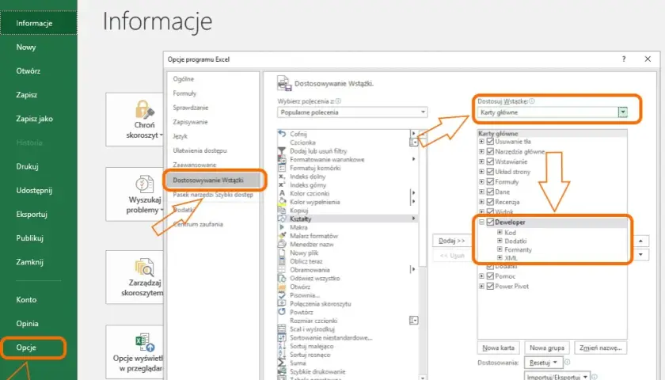The image size is (665, 380).
Task: Expand the Kod group
Action: [500, 233]
